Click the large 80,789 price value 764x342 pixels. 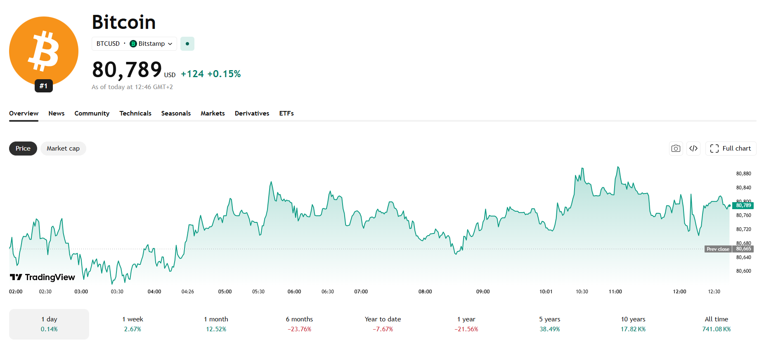127,69
